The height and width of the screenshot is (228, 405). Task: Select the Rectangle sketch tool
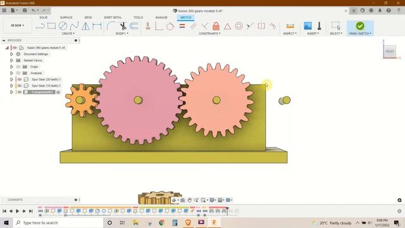pyautogui.click(x=51, y=26)
